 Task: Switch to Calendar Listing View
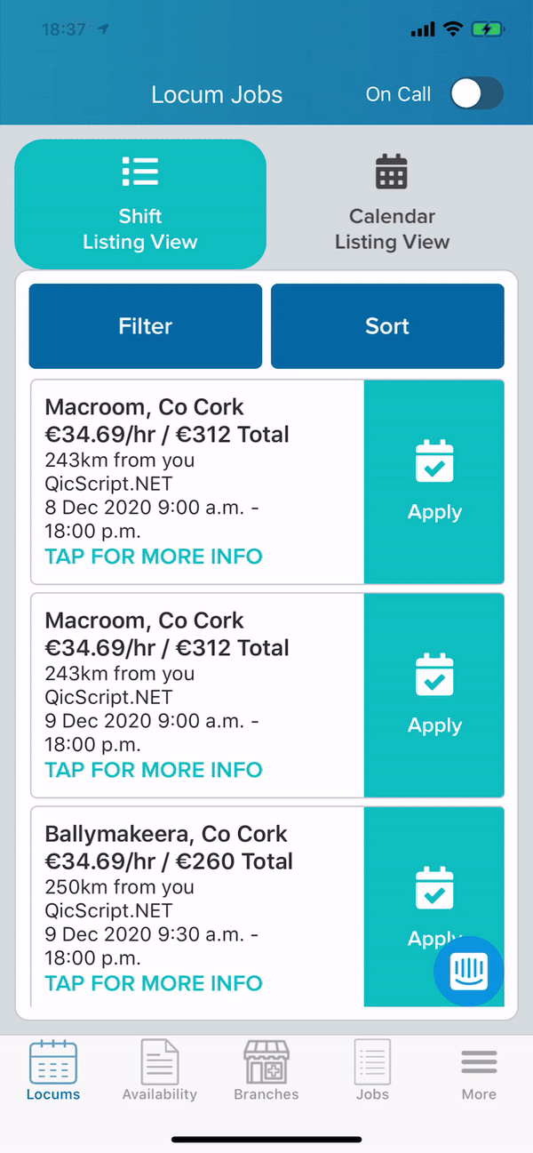392,204
